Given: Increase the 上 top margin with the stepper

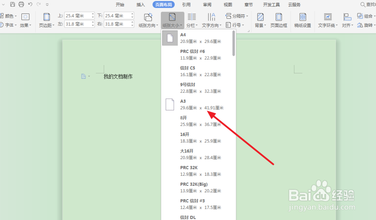Looking at the screenshot, I should [92, 14].
